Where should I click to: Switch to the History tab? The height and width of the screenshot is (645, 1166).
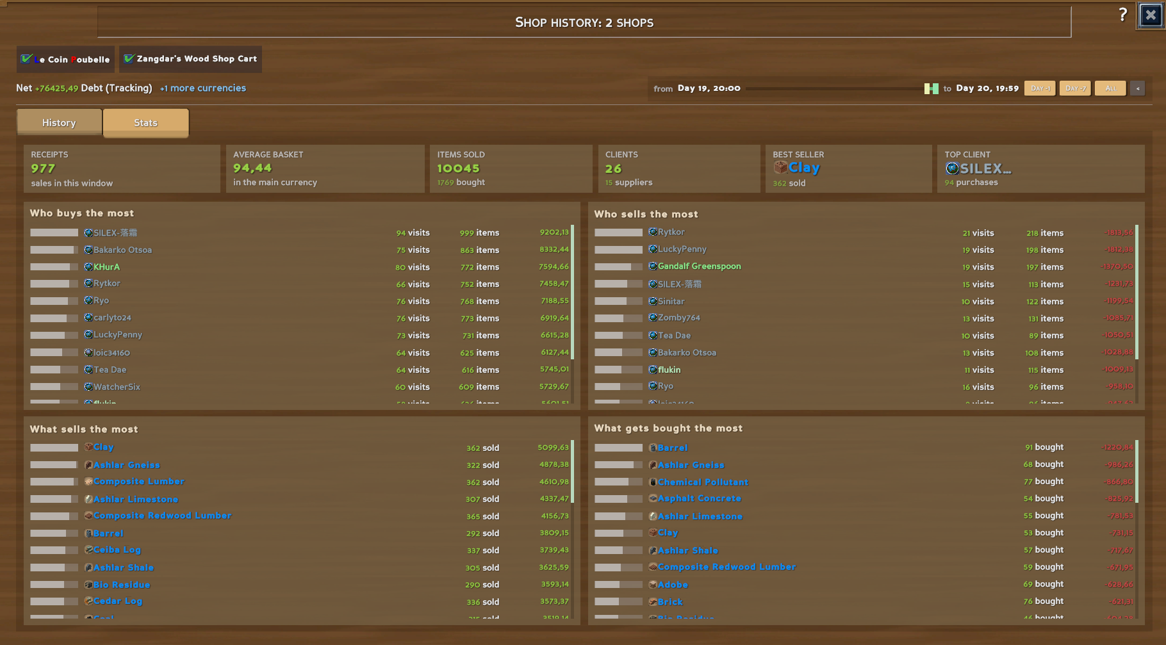(59, 122)
